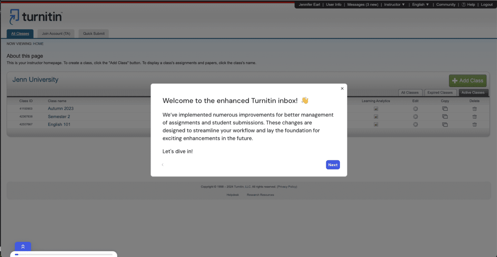
Task: Click the Learning Analytics column header
Action: tap(376, 101)
